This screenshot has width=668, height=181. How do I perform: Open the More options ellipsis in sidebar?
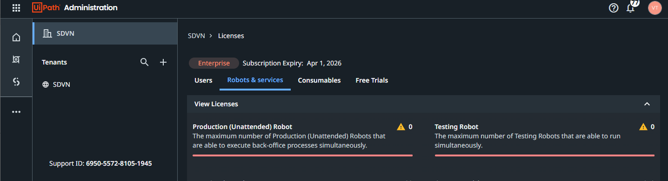[x=16, y=112]
